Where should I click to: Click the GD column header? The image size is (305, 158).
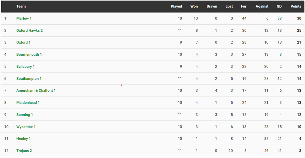[279, 6]
